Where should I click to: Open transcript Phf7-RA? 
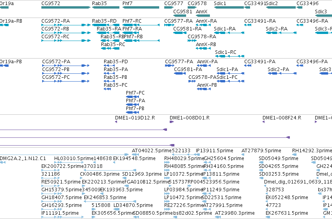(x=132, y=29)
